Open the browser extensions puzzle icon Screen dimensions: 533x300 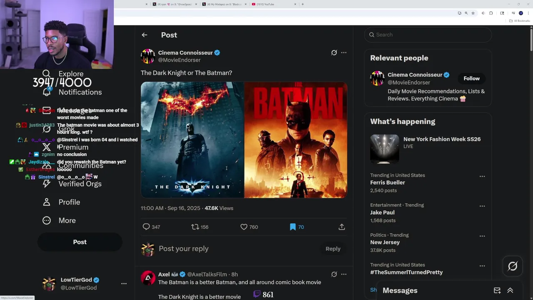pyautogui.click(x=491, y=13)
